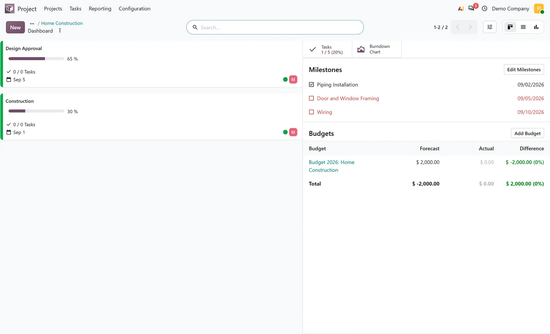This screenshot has height=334, width=550.
Task: Focus the Search input field
Action: [x=280, y=27]
